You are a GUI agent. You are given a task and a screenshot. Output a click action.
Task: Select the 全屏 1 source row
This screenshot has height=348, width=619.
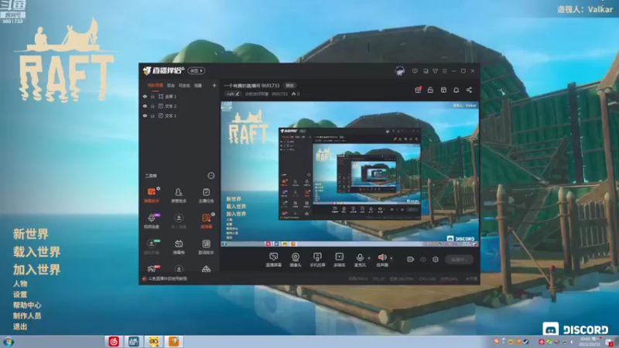pos(180,96)
